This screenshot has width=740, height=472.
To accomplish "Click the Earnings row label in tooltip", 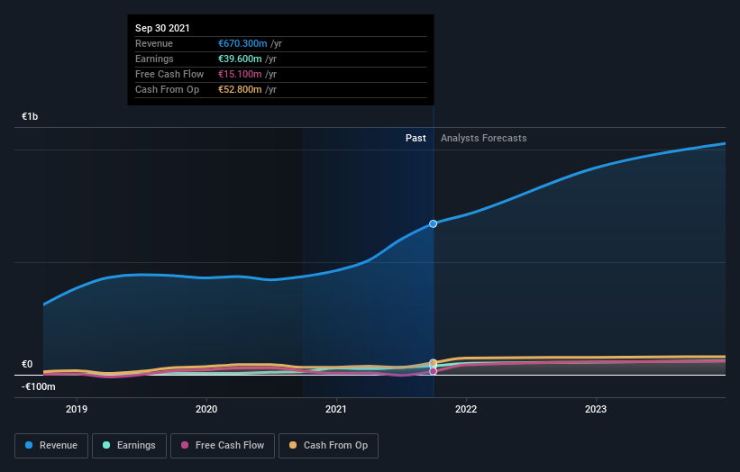I will click(x=154, y=59).
